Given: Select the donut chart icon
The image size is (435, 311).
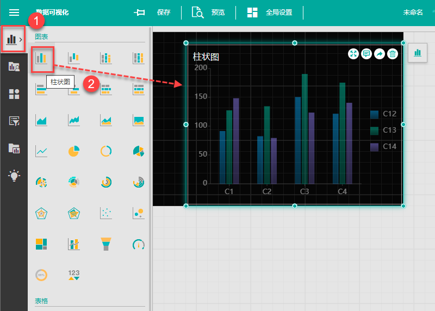Looking at the screenshot, I should pos(106,151).
